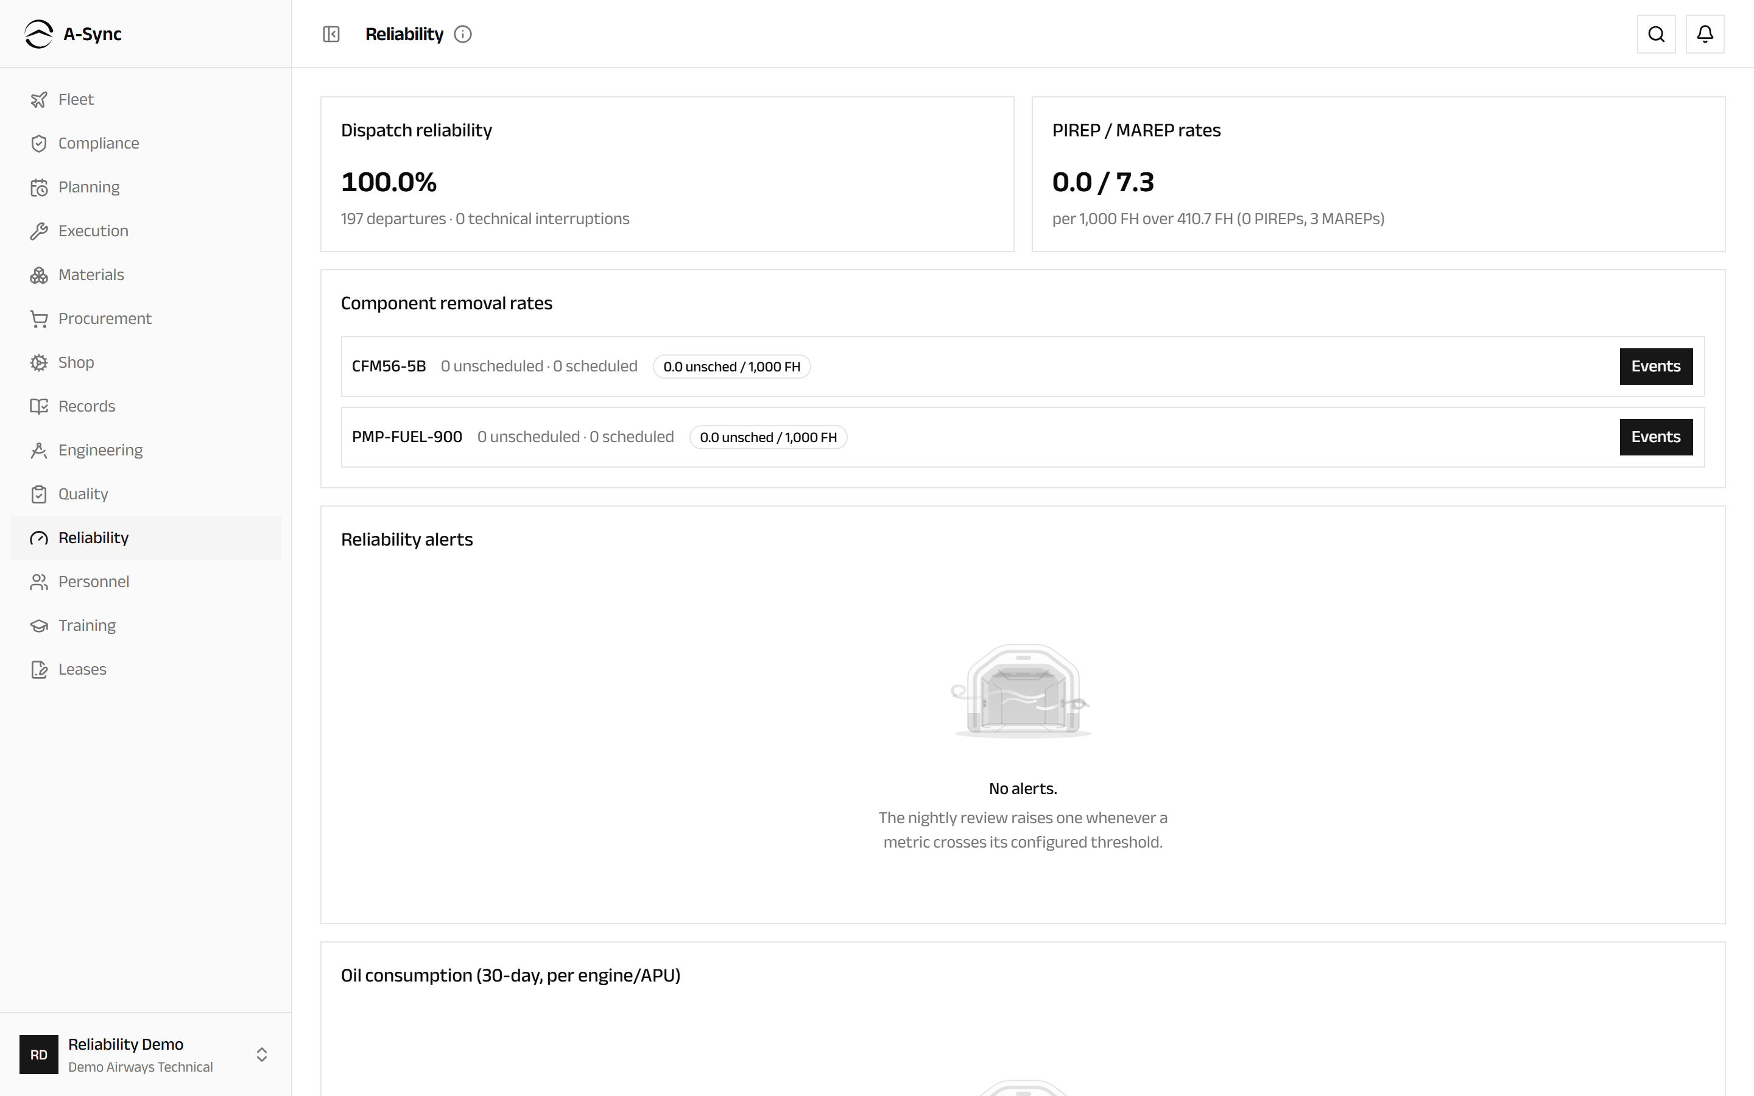1754x1096 pixels.
Task: Open the Materials page
Action: pyautogui.click(x=146, y=275)
